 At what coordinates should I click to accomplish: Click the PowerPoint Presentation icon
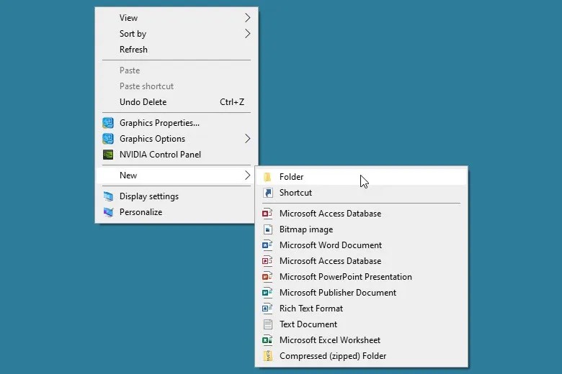click(x=267, y=277)
